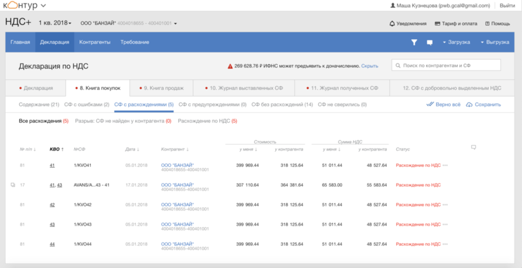
Task: Click the copy icon beside row 17
Action: [13, 185]
